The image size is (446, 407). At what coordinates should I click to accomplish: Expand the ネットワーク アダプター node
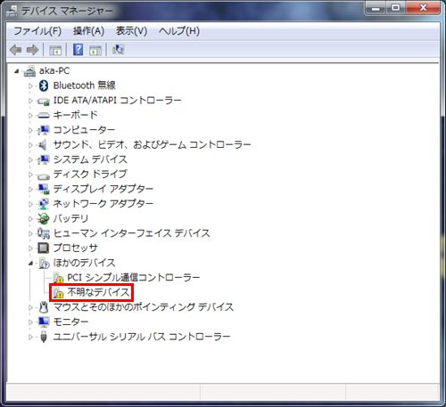30,204
